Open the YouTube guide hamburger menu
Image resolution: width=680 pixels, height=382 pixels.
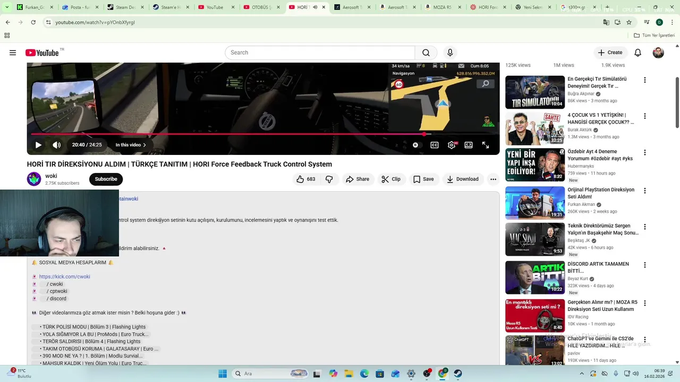coord(13,53)
